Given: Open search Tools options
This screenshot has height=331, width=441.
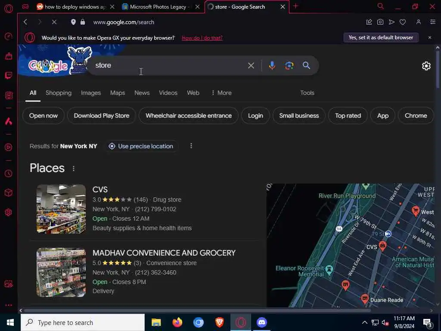Looking at the screenshot, I should (307, 93).
